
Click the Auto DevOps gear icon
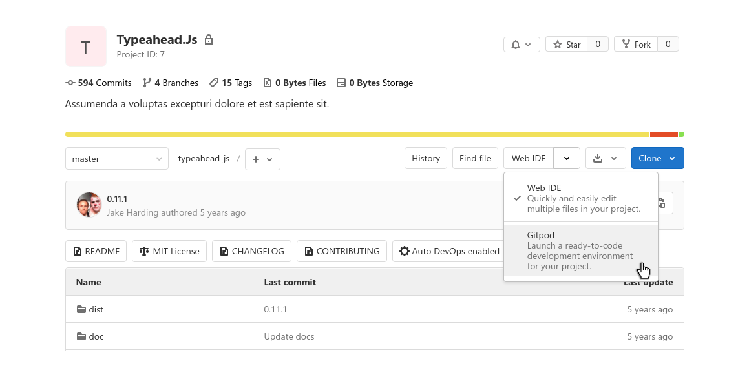(x=405, y=251)
